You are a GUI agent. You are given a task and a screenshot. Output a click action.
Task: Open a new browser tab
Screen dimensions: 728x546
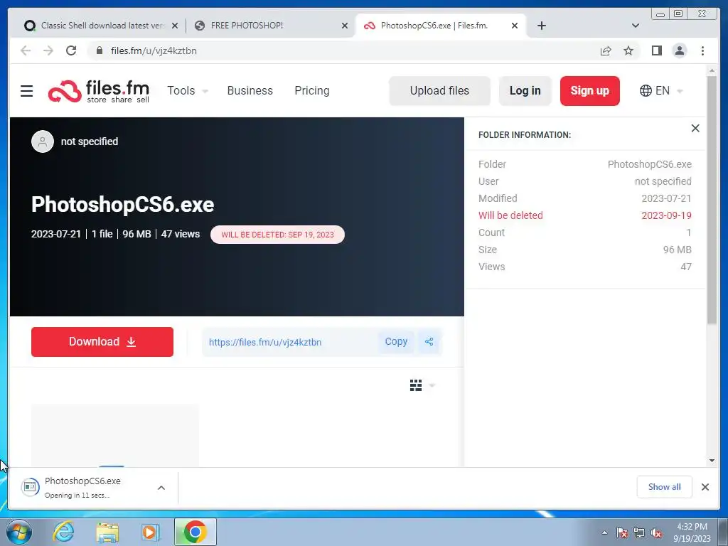(541, 26)
